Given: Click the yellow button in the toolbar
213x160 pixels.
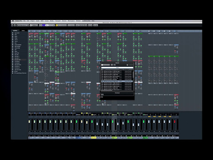Looking at the screenshot, I should point(56,25).
